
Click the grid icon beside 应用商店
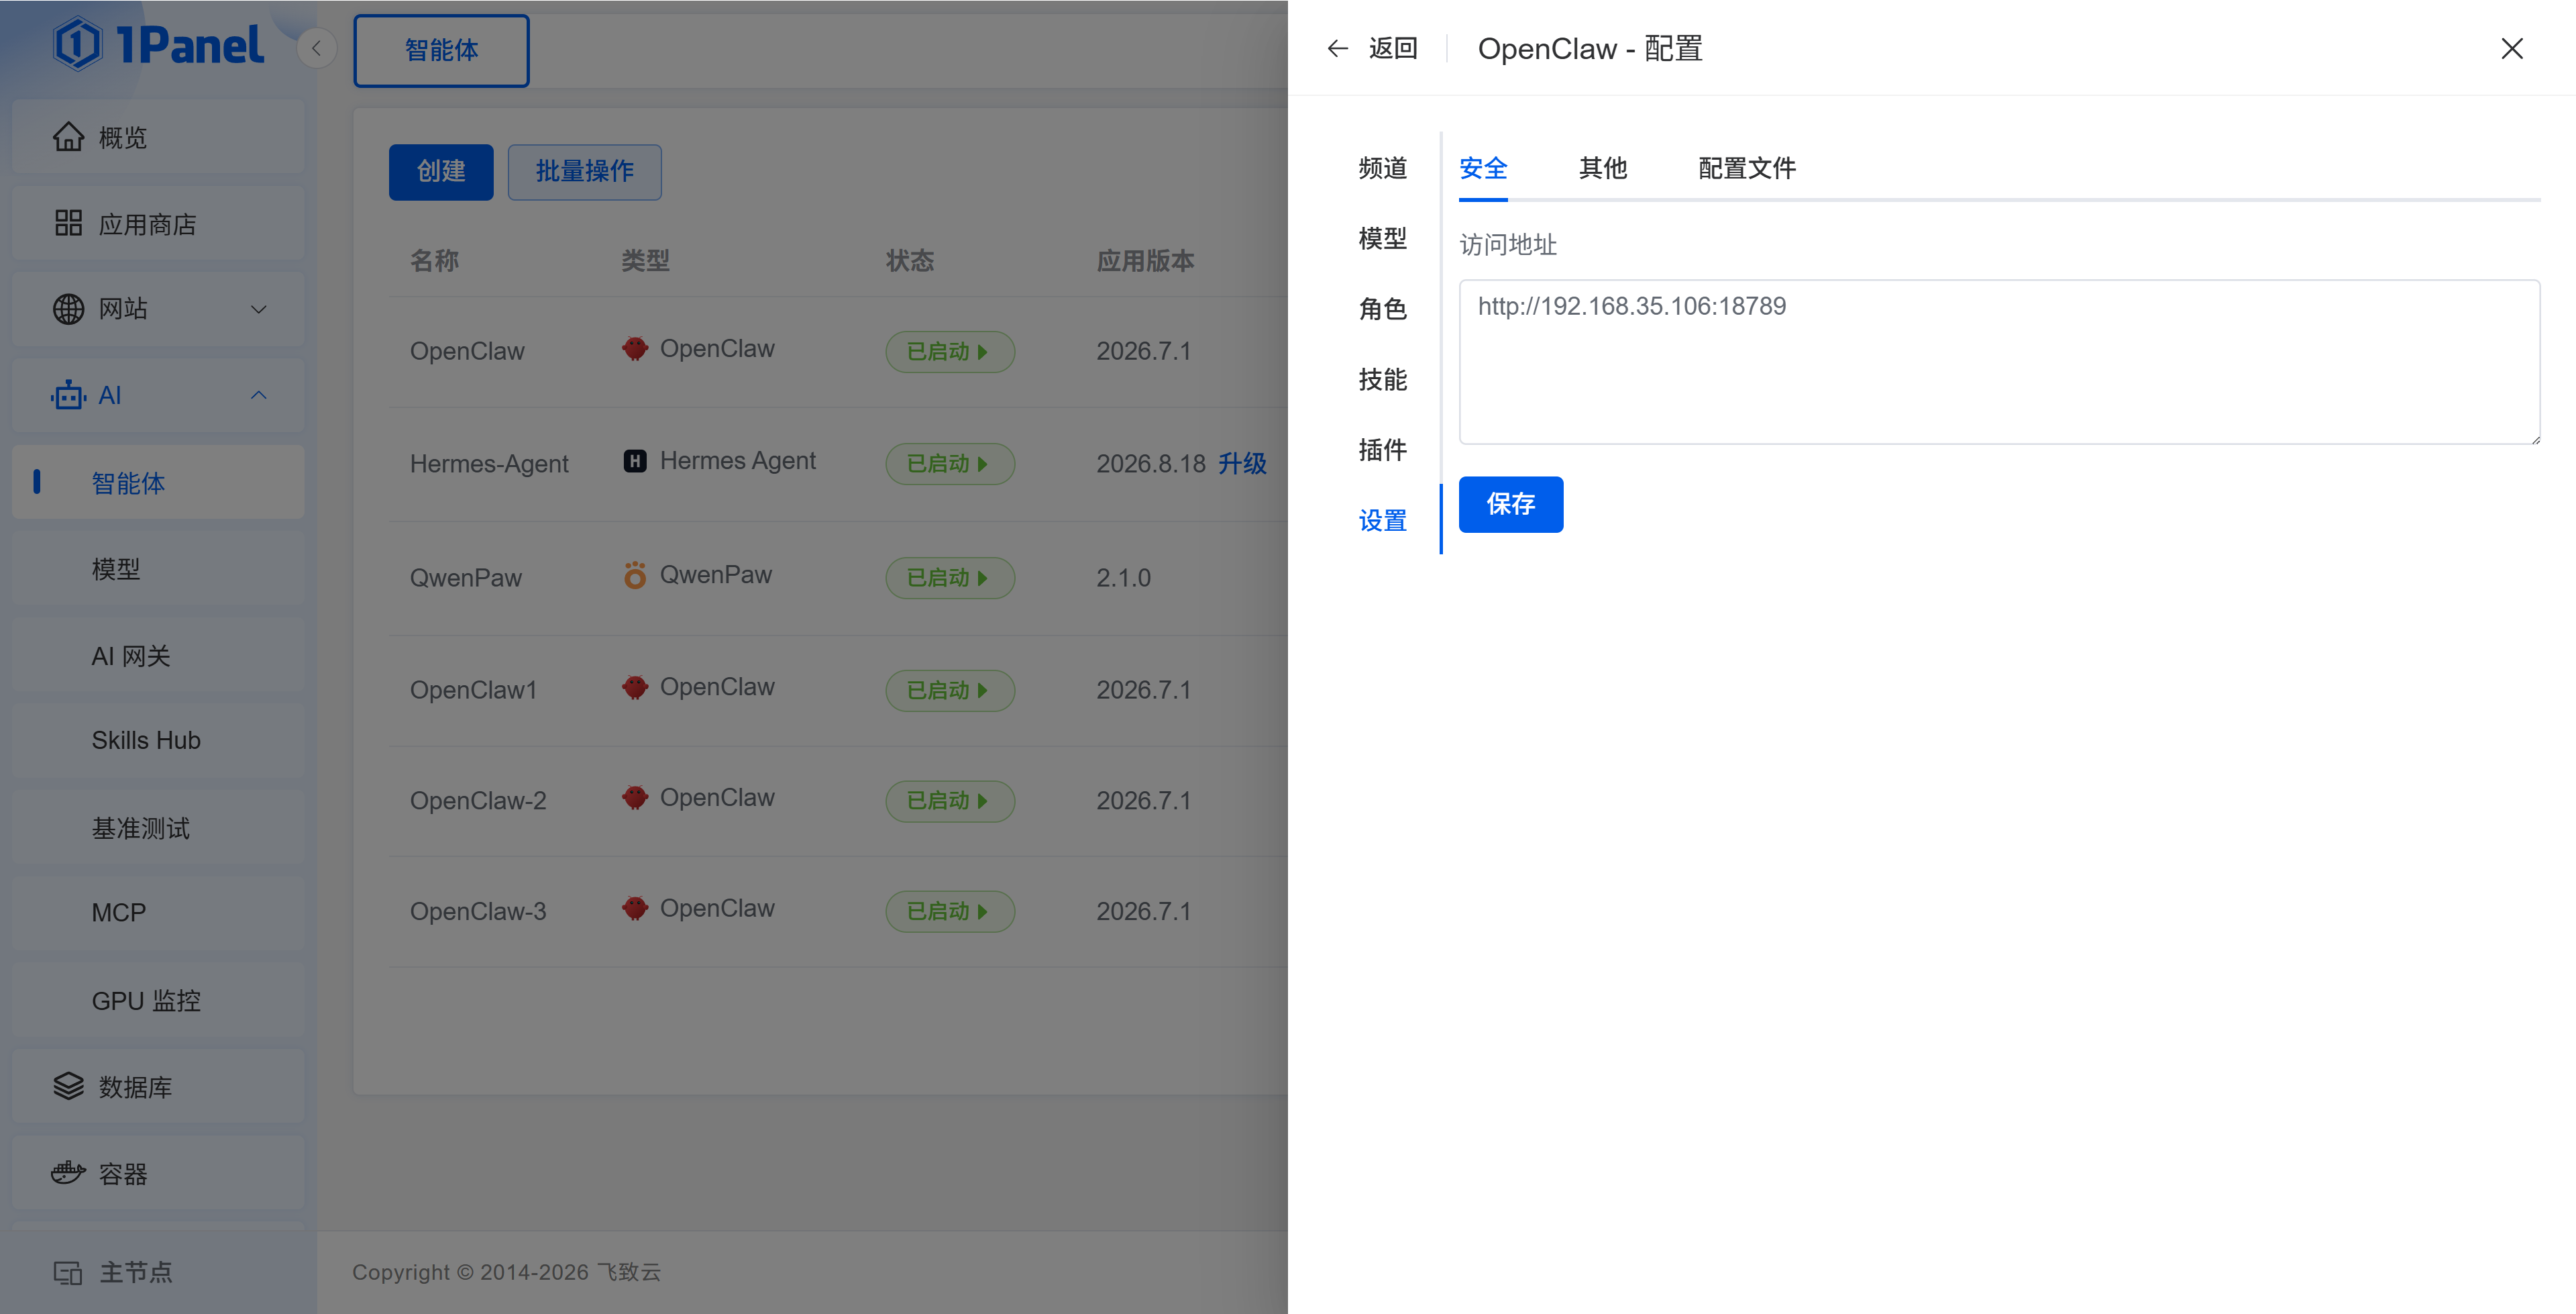[x=68, y=223]
